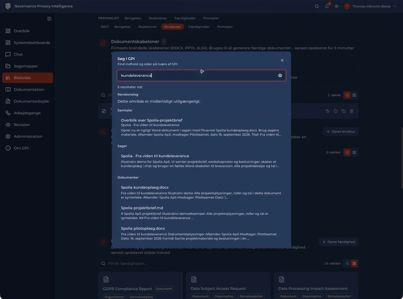Screen dimensions: 403x299
Task: Click the history icon on template row
Action: pyautogui.click(x=328, y=111)
